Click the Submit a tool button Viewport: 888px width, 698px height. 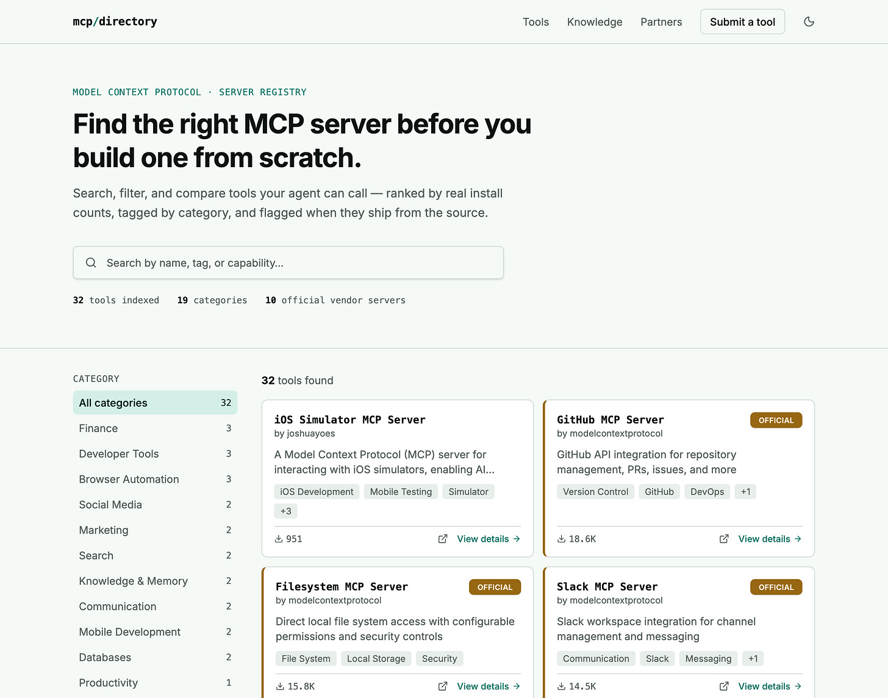[742, 22]
